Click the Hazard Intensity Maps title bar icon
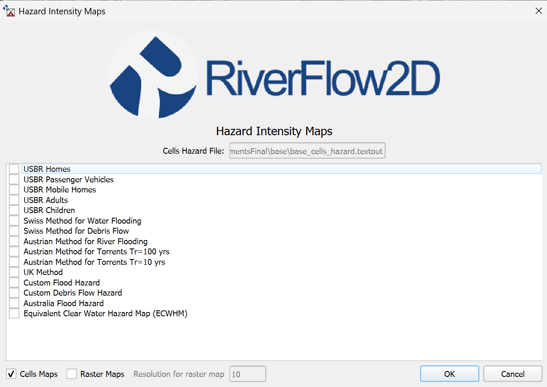 [9, 11]
